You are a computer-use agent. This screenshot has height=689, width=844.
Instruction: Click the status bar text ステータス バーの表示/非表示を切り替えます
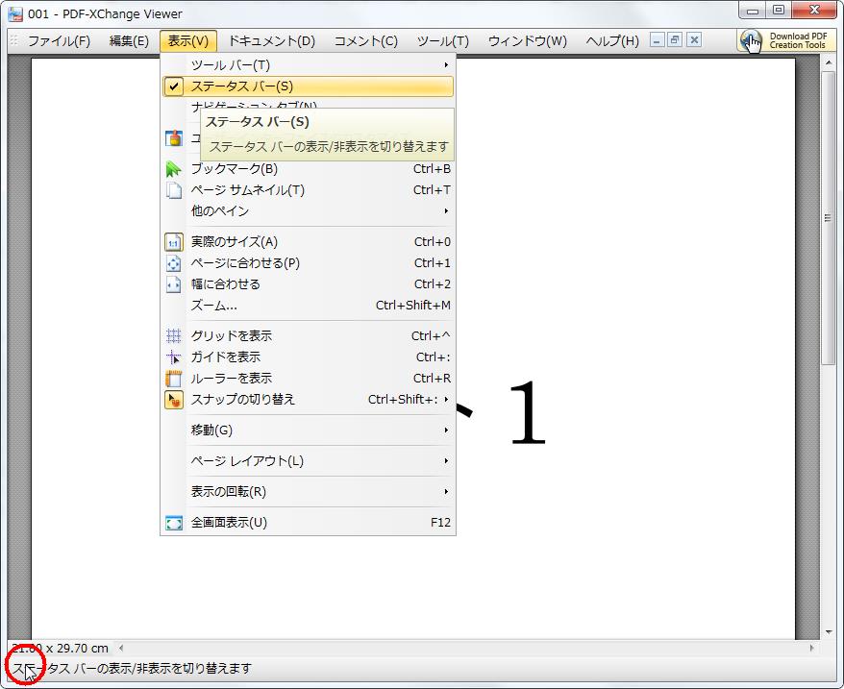pos(133,669)
